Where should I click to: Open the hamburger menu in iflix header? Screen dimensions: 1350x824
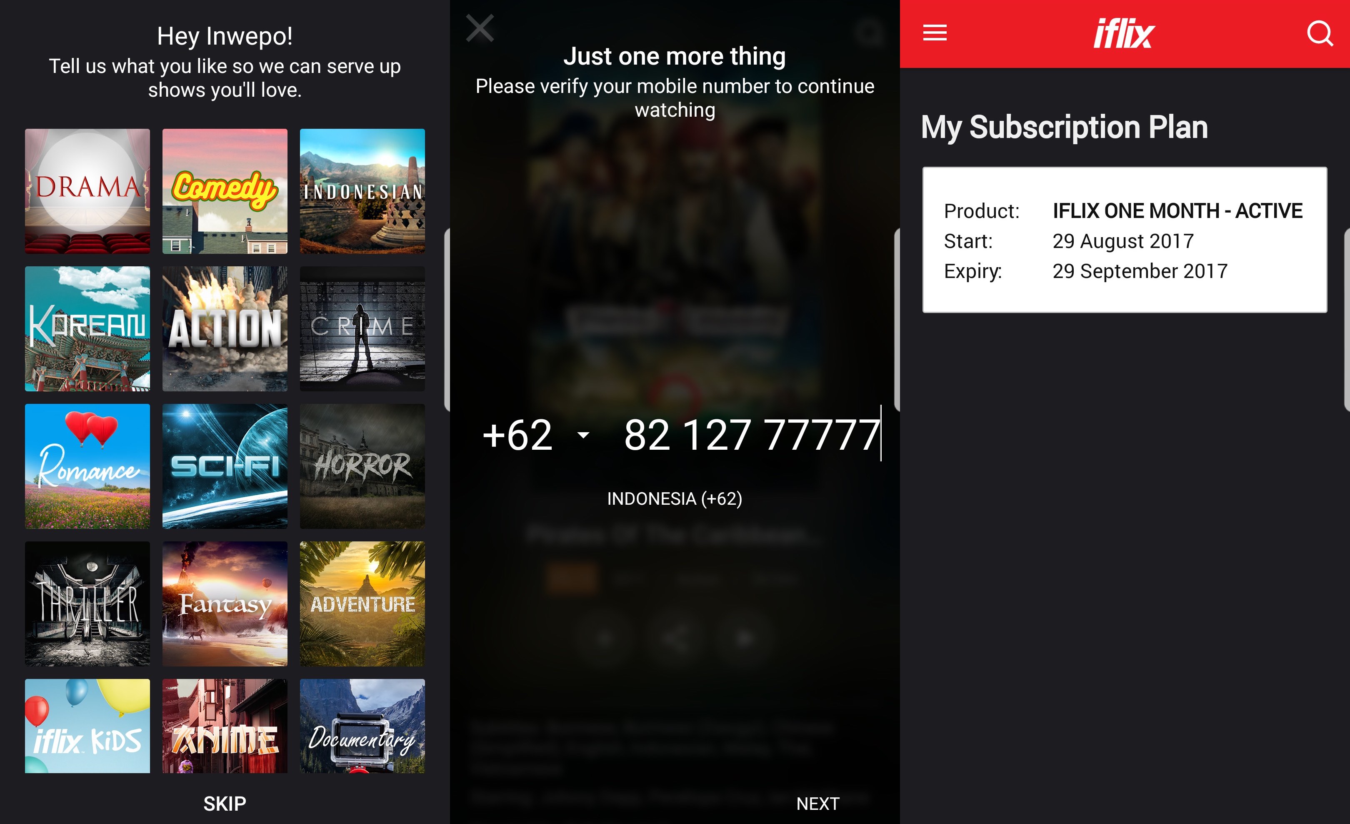tap(935, 33)
